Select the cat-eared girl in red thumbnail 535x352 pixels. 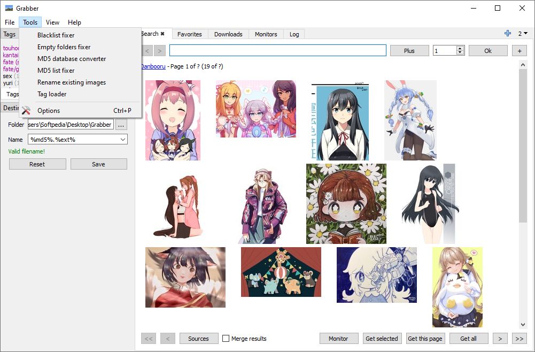click(x=185, y=277)
